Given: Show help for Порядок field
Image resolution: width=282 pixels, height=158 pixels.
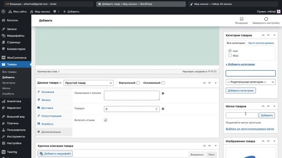Looking at the screenshot, I should pos(163,109).
